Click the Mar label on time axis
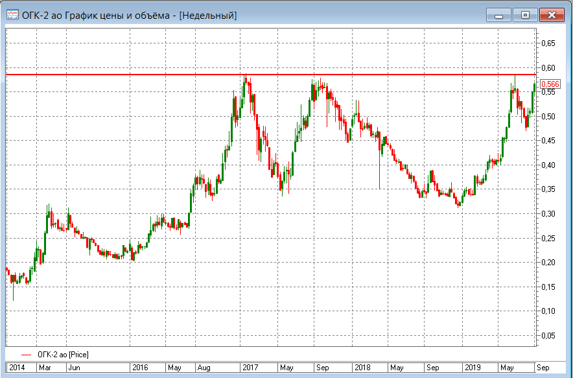This screenshot has width=573, height=378. coord(45,368)
